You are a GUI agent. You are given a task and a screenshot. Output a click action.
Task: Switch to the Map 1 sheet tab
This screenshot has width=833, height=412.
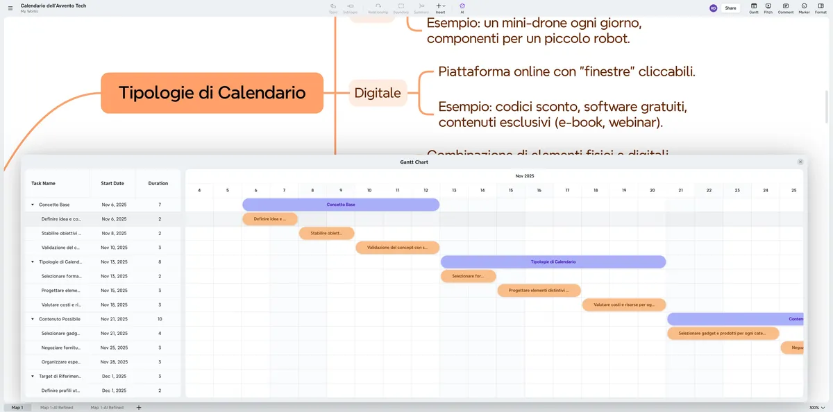point(17,408)
